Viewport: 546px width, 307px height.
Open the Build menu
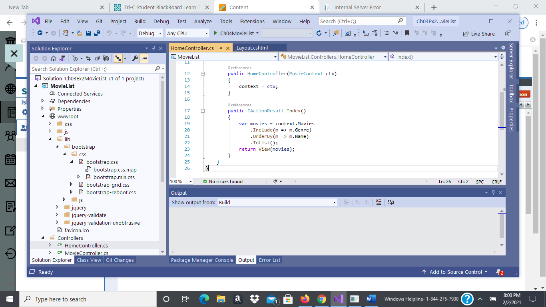point(140,21)
